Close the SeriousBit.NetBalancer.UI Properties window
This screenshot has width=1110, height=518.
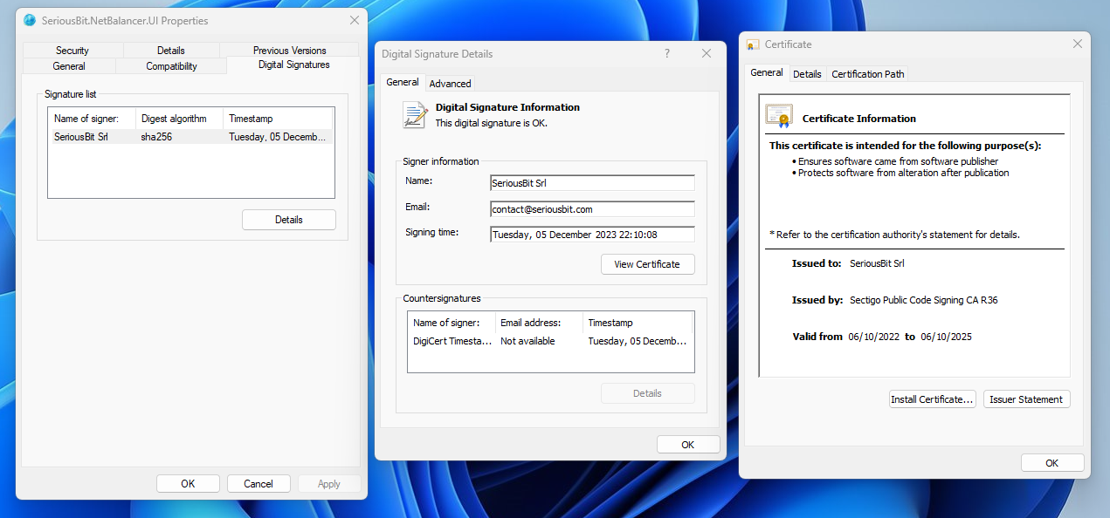(355, 20)
